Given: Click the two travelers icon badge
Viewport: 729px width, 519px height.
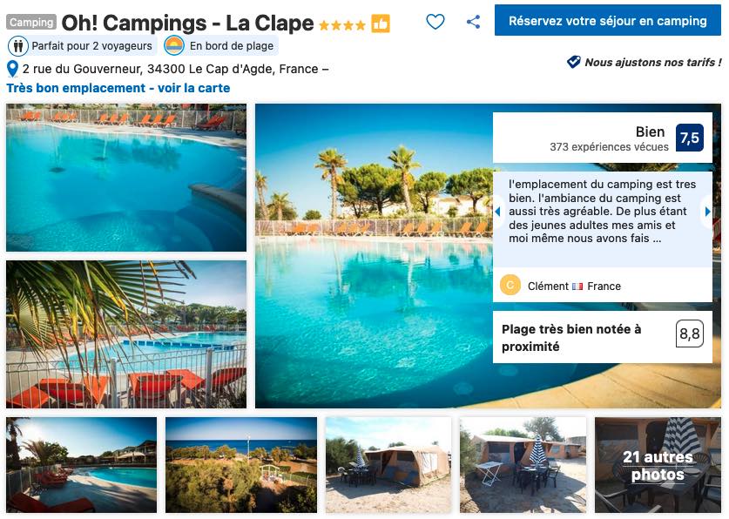Looking at the screenshot, I should 18,46.
